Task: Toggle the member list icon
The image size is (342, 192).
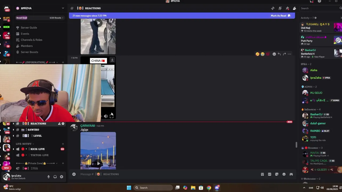Action: 294,8
